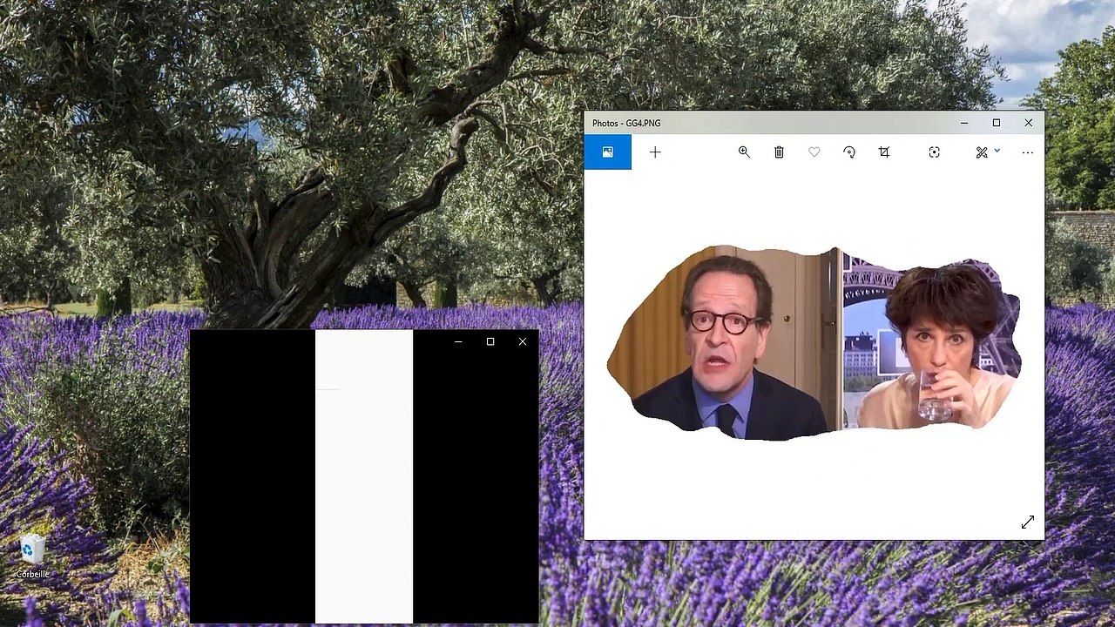Minimize the black window
1115x627 pixels.
[x=458, y=341]
